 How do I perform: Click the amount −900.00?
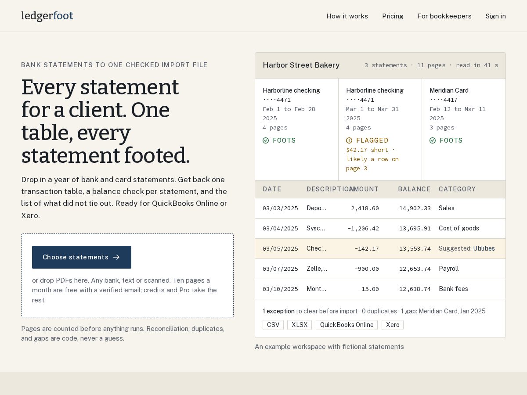[x=367, y=269]
